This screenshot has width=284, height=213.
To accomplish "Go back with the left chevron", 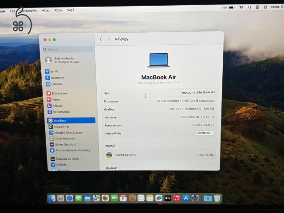I will (101, 39).
